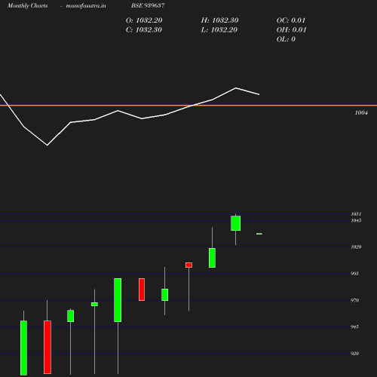Click the close value 'C: 1032.30'
Image resolution: width=377 pixels, height=377 pixels.
(x=144, y=29)
